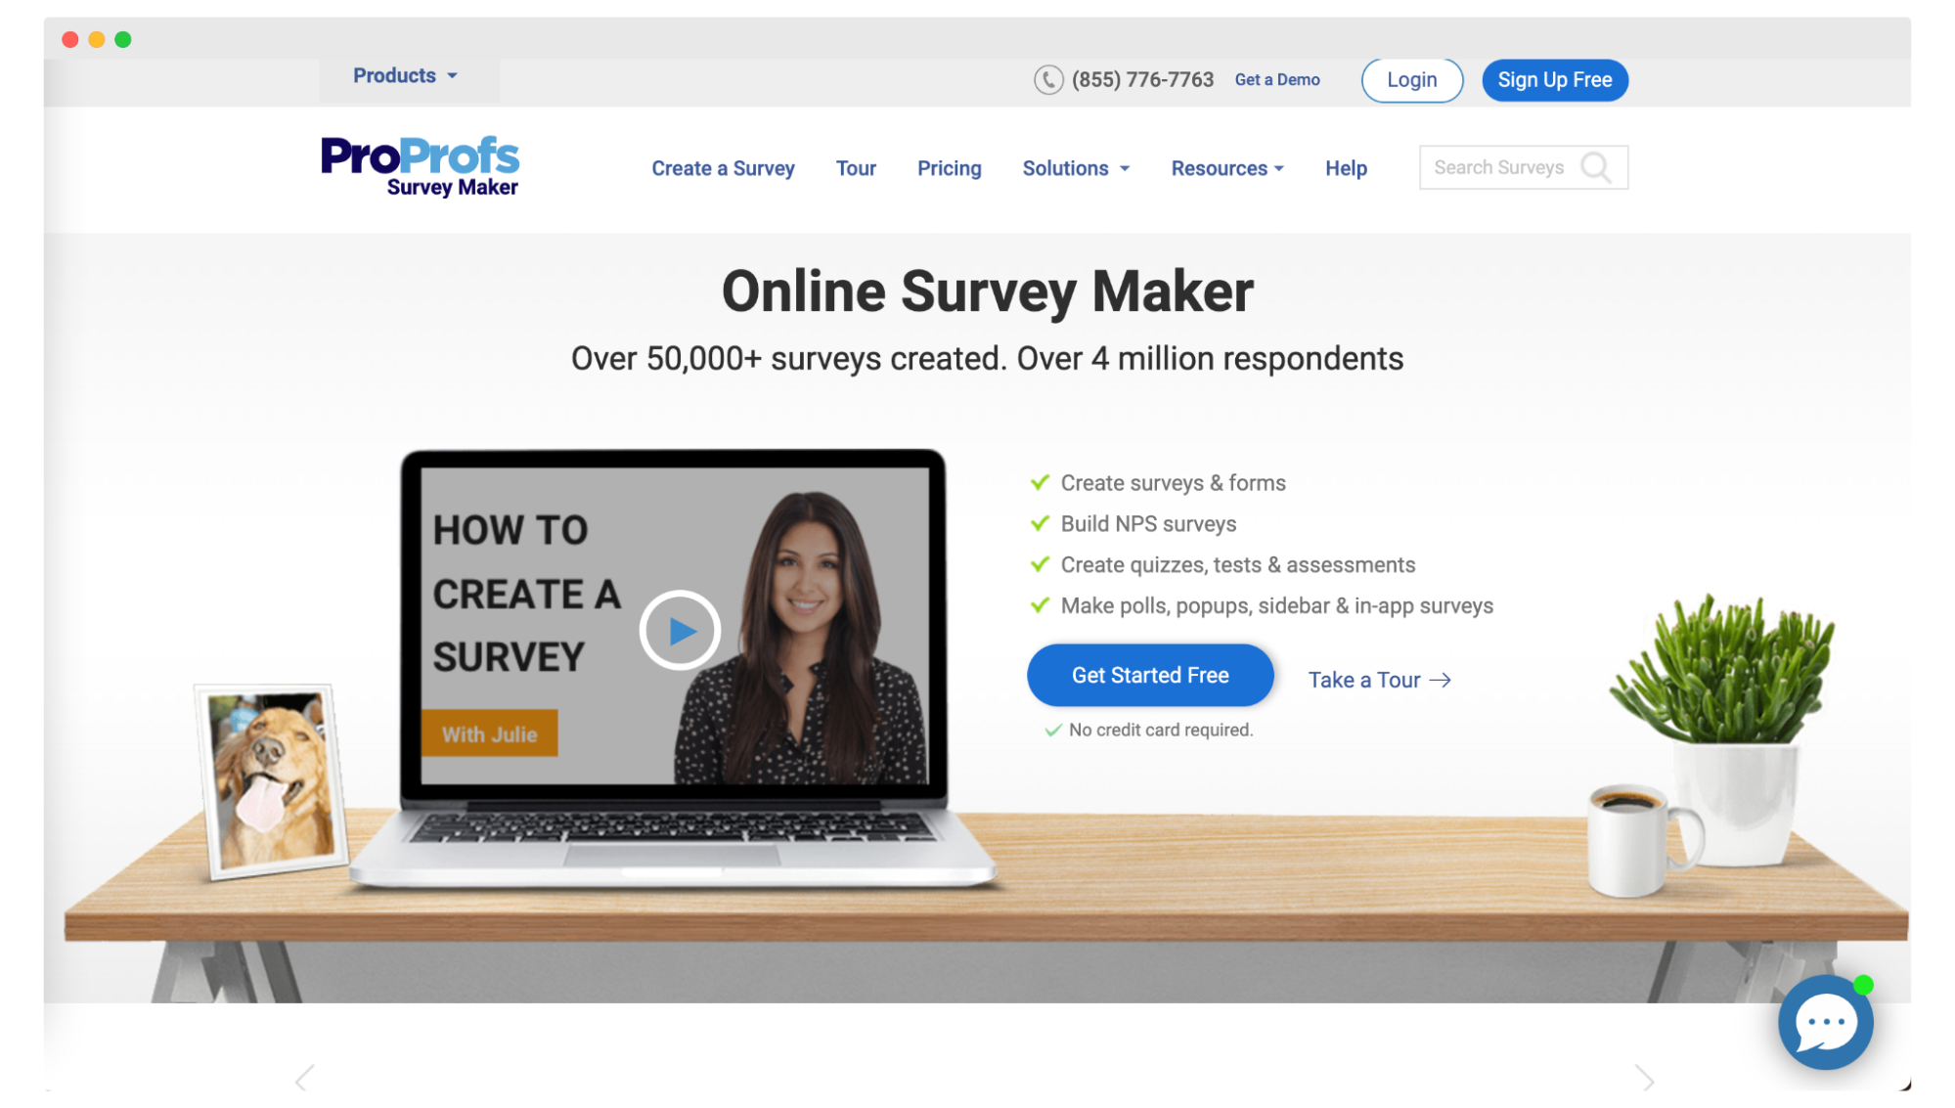Click the left scroll arrow

pos(306,1076)
